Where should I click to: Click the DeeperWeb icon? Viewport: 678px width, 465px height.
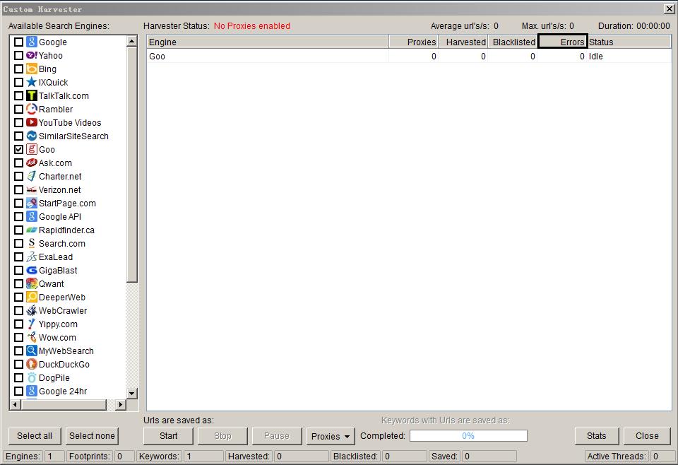(x=32, y=297)
